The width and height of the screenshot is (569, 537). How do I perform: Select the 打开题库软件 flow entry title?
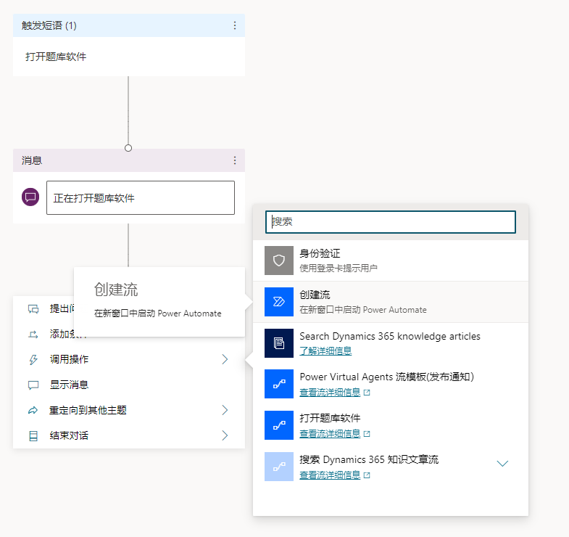coord(330,418)
